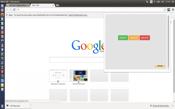Close the IUD sql tab
This screenshot has width=175, height=109.
point(28,5)
